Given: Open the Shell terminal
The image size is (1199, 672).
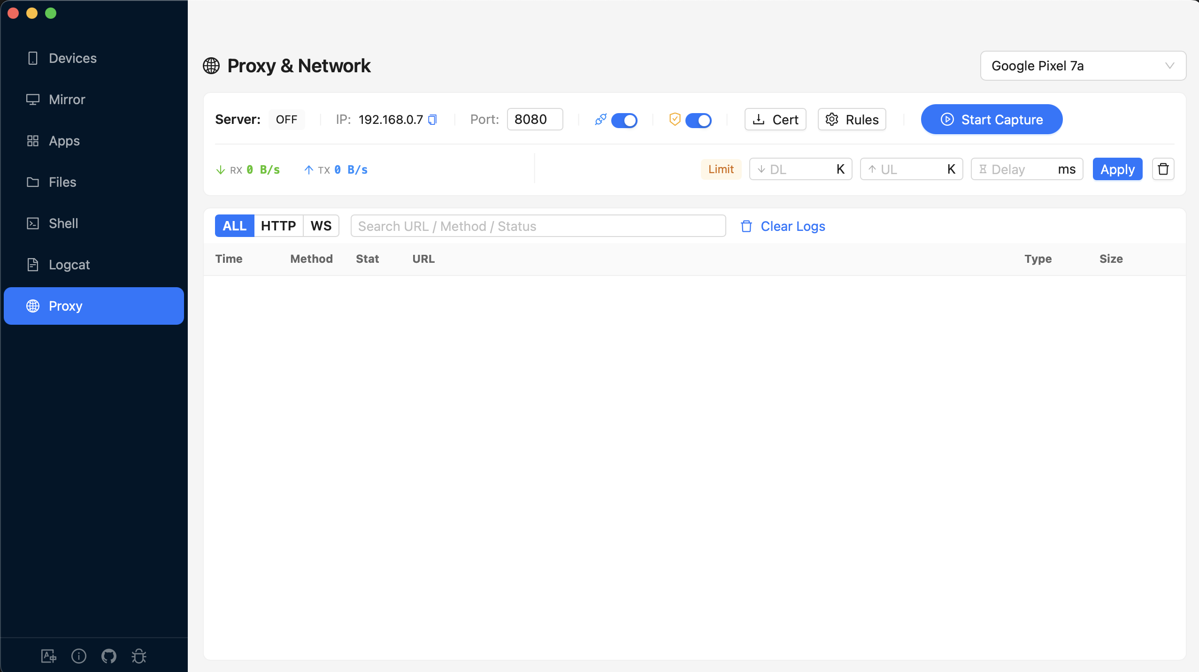Looking at the screenshot, I should coord(63,223).
